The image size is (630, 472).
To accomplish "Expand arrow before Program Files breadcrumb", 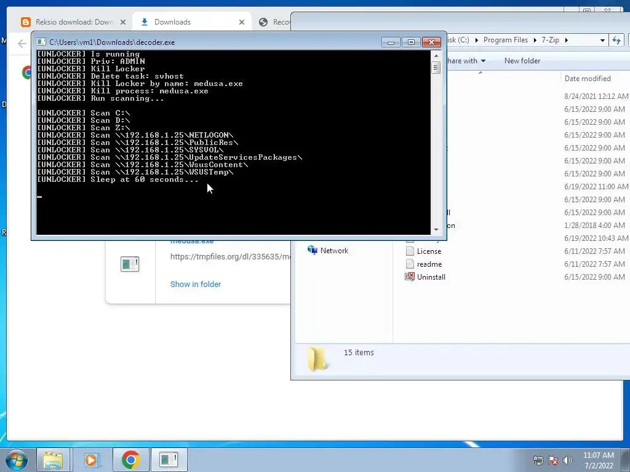I will (477, 40).
